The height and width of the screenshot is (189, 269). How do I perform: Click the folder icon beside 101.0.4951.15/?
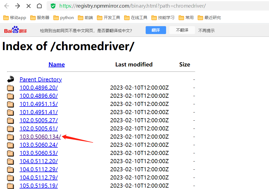point(10,104)
